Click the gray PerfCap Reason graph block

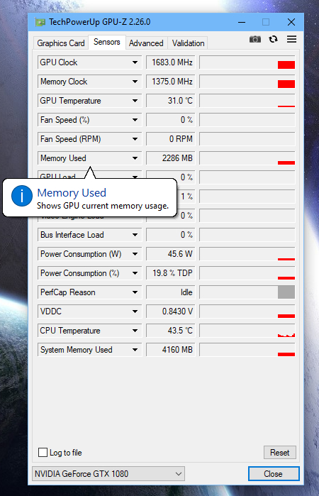click(286, 292)
